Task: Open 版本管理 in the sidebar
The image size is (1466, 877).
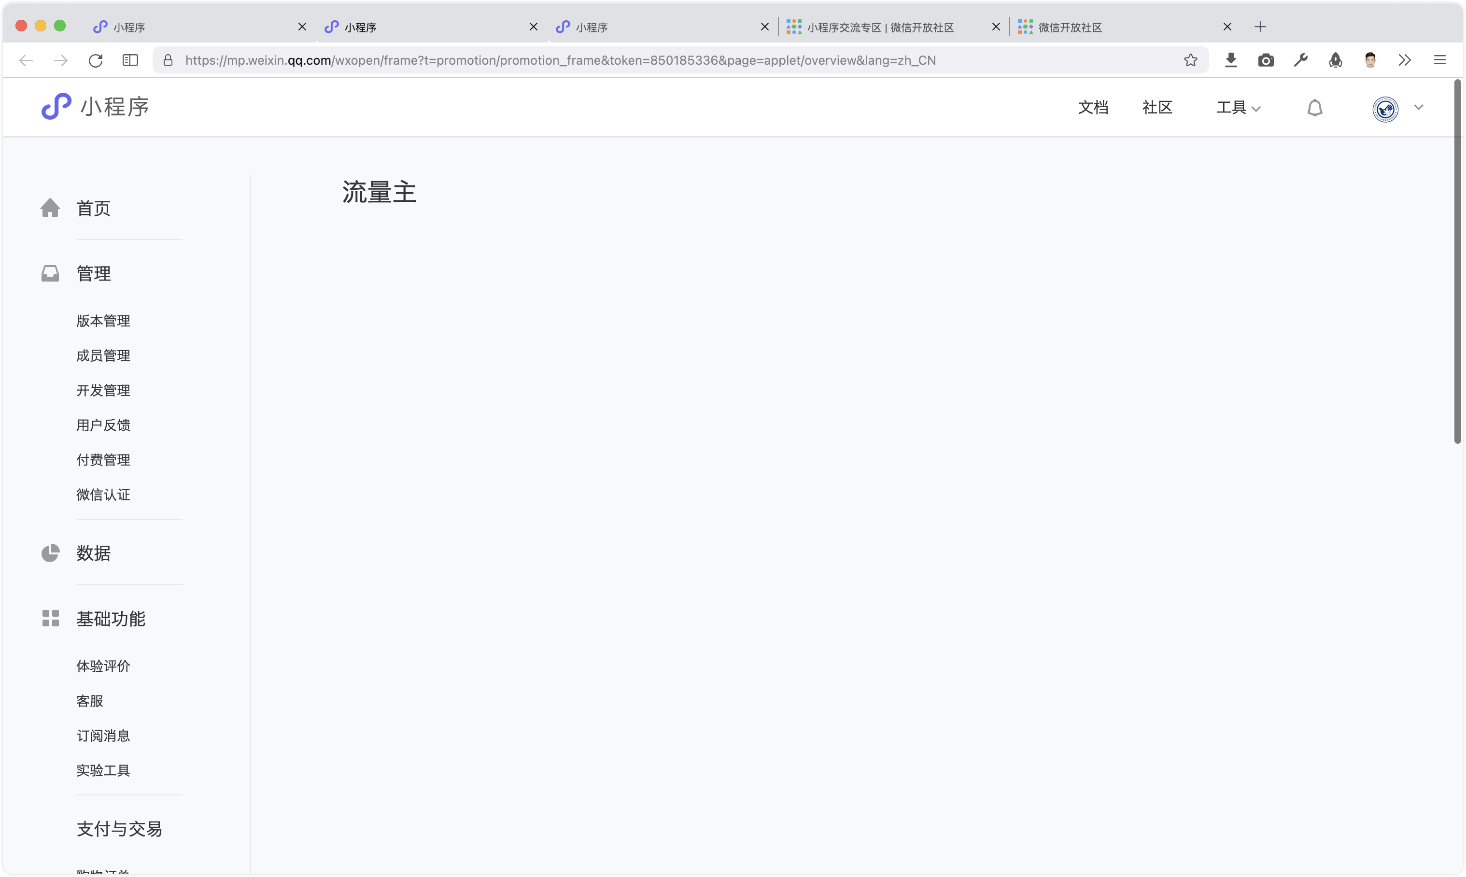Action: pos(103,321)
